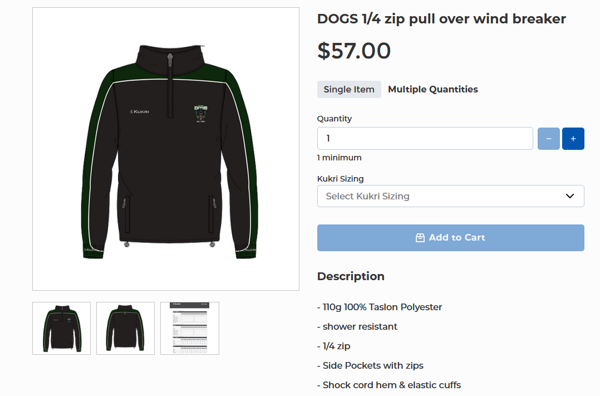Click the cart icon in Add to Cart

[x=420, y=238]
